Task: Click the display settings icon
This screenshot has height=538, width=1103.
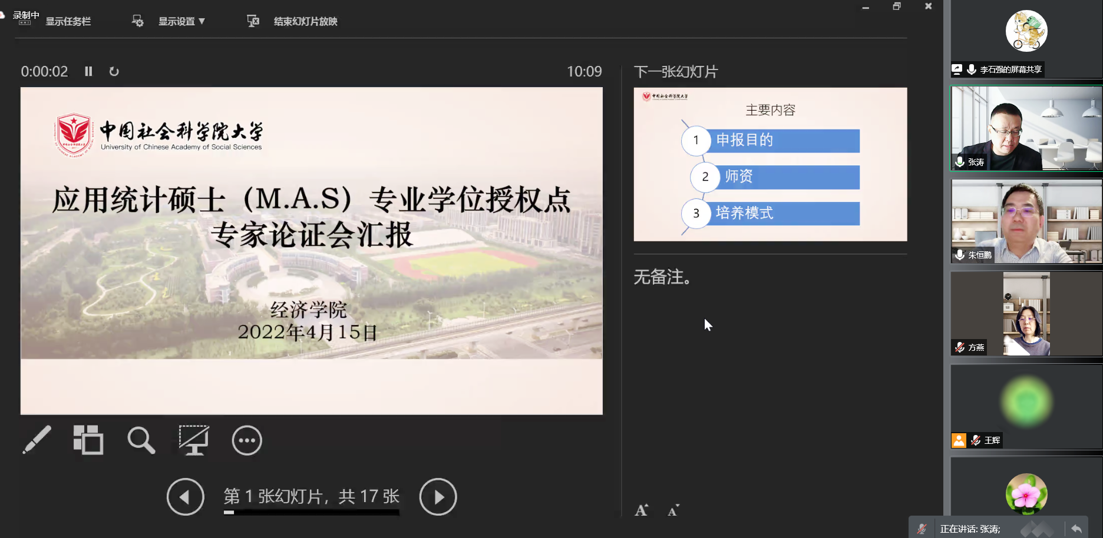Action: coord(137,21)
